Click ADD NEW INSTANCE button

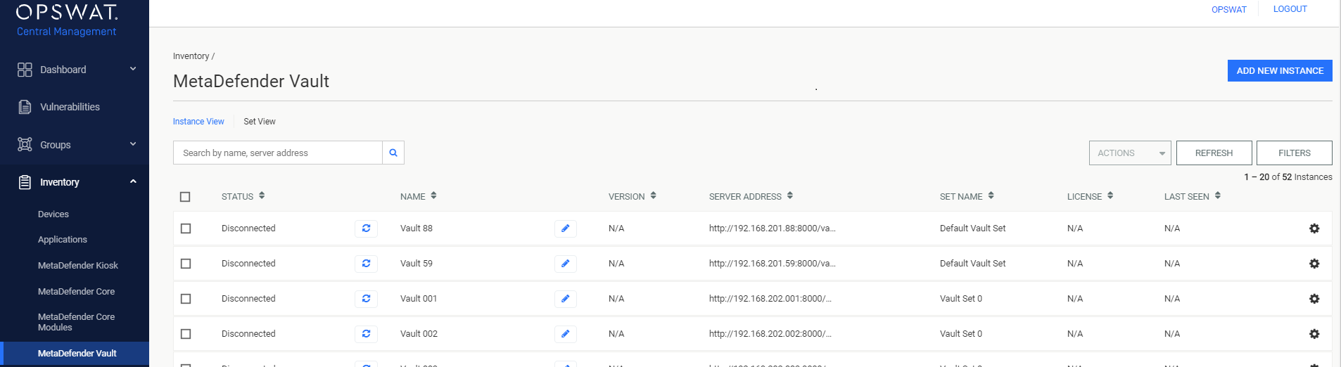point(1280,71)
